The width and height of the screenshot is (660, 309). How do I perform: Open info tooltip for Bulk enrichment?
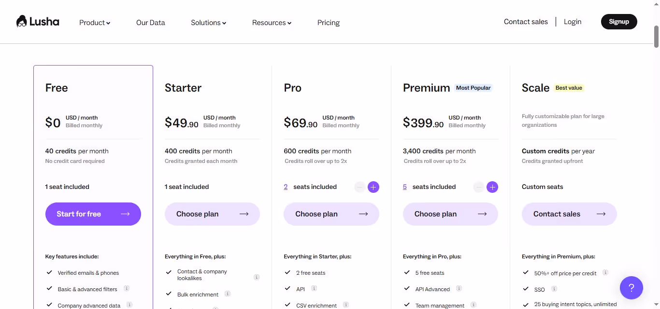(x=227, y=294)
